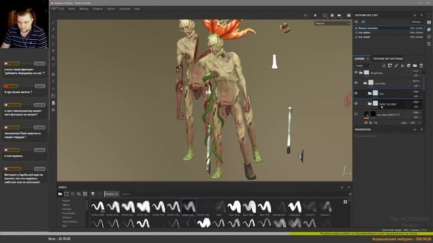Toggle visibility of the ivy alpha texture set

pos(357,32)
